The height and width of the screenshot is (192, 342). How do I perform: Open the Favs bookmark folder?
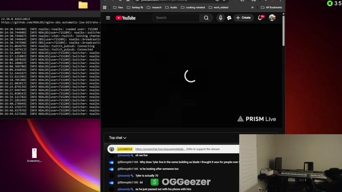(118, 7)
